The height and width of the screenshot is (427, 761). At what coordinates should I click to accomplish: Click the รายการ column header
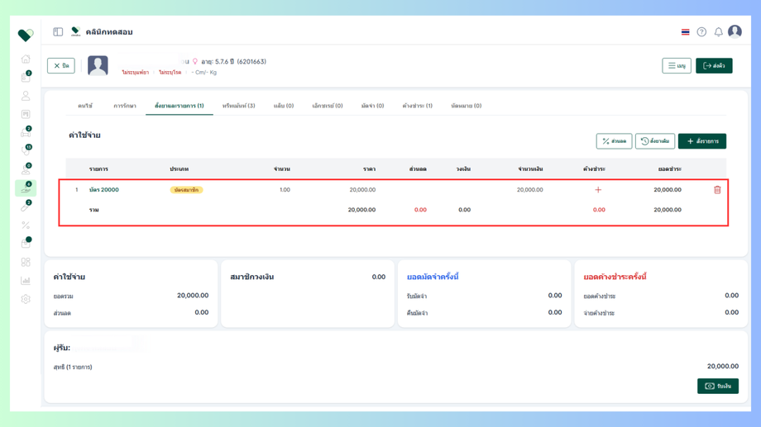click(98, 169)
